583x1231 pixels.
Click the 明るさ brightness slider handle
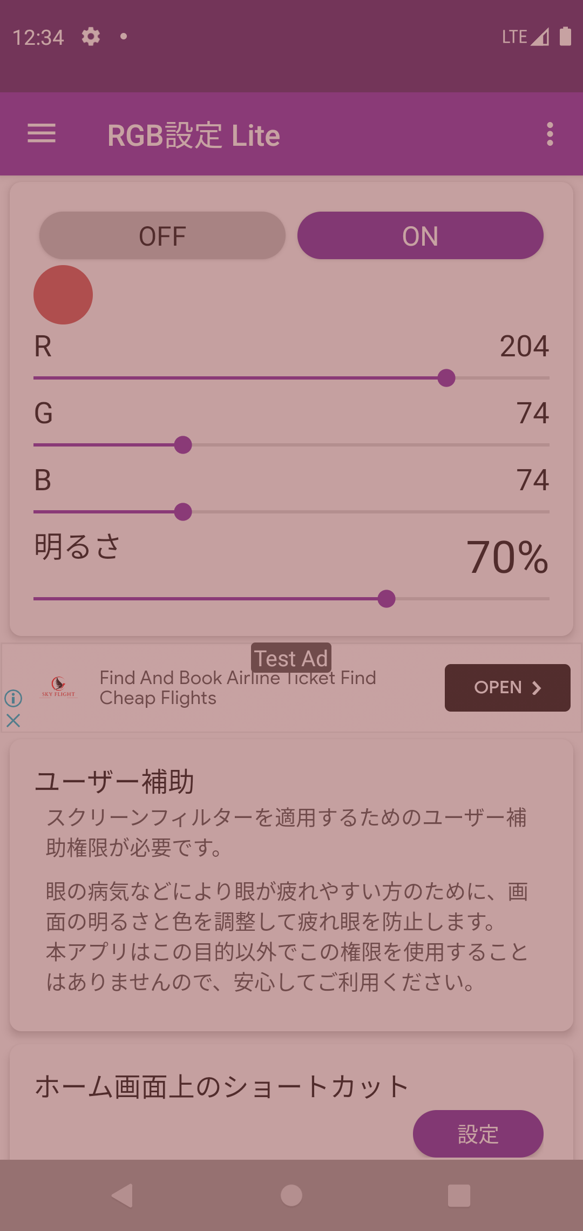[387, 599]
